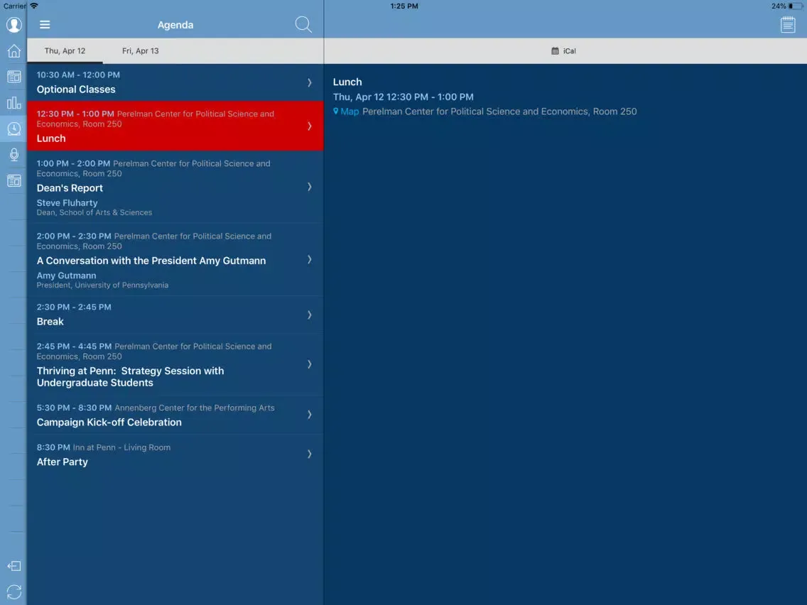This screenshot has height=605, width=807.
Task: Tap the refresh sync icon
Action: (14, 592)
